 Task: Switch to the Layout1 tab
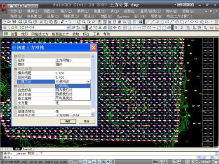(28, 149)
